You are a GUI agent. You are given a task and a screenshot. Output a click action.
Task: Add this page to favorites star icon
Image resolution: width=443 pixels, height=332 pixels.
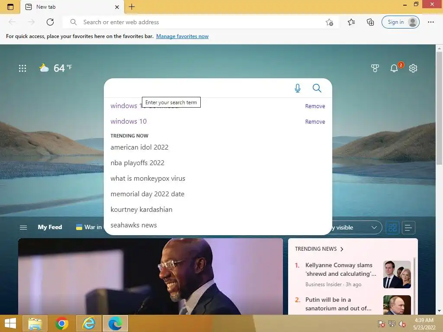(x=329, y=22)
